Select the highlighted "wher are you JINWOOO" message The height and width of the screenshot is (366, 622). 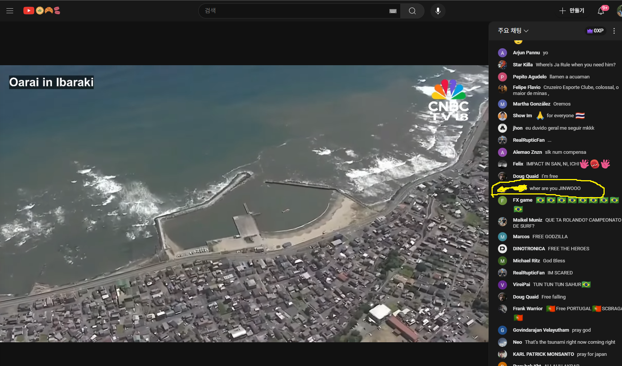tap(555, 188)
